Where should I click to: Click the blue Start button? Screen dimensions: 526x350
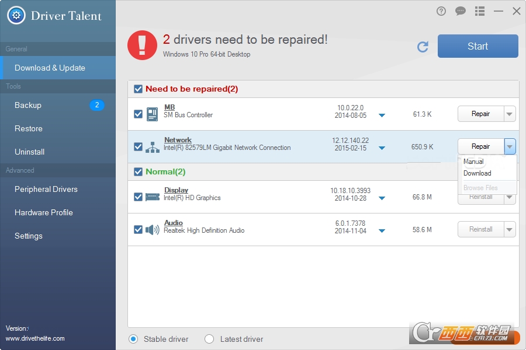coord(477,46)
